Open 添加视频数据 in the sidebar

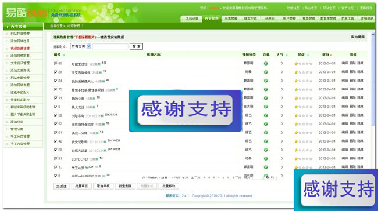click(x=20, y=56)
